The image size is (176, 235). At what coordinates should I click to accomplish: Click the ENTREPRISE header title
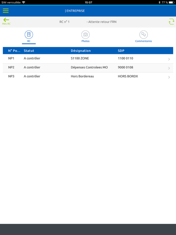(x=75, y=11)
